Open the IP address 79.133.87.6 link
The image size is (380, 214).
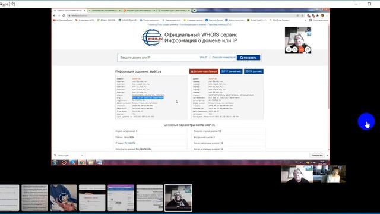130,143
